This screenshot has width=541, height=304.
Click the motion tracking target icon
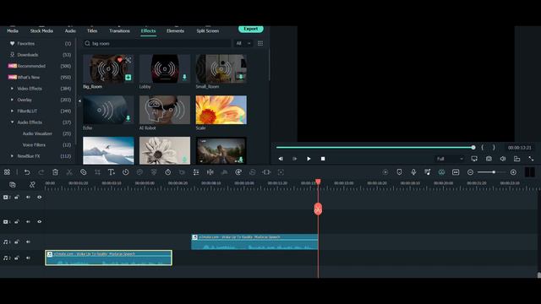click(281, 172)
